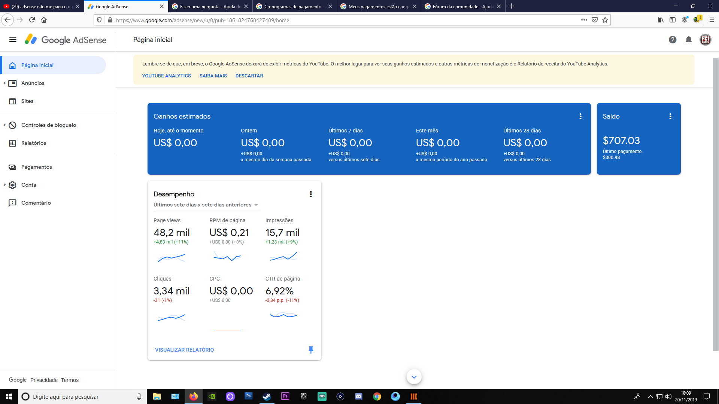Click the Page views 48,2 mil value
Viewport: 719px width, 404px height.
(172, 233)
